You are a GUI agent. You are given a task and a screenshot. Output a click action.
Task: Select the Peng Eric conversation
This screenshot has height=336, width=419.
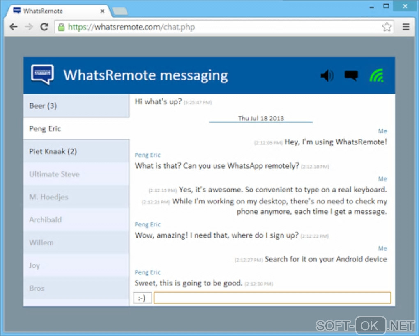(x=76, y=129)
